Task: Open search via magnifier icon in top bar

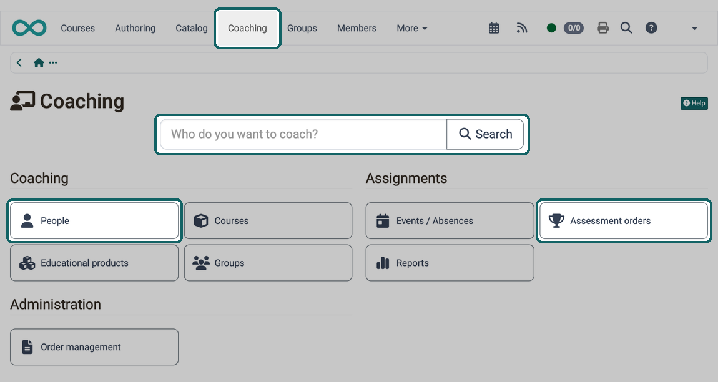Action: [626, 28]
